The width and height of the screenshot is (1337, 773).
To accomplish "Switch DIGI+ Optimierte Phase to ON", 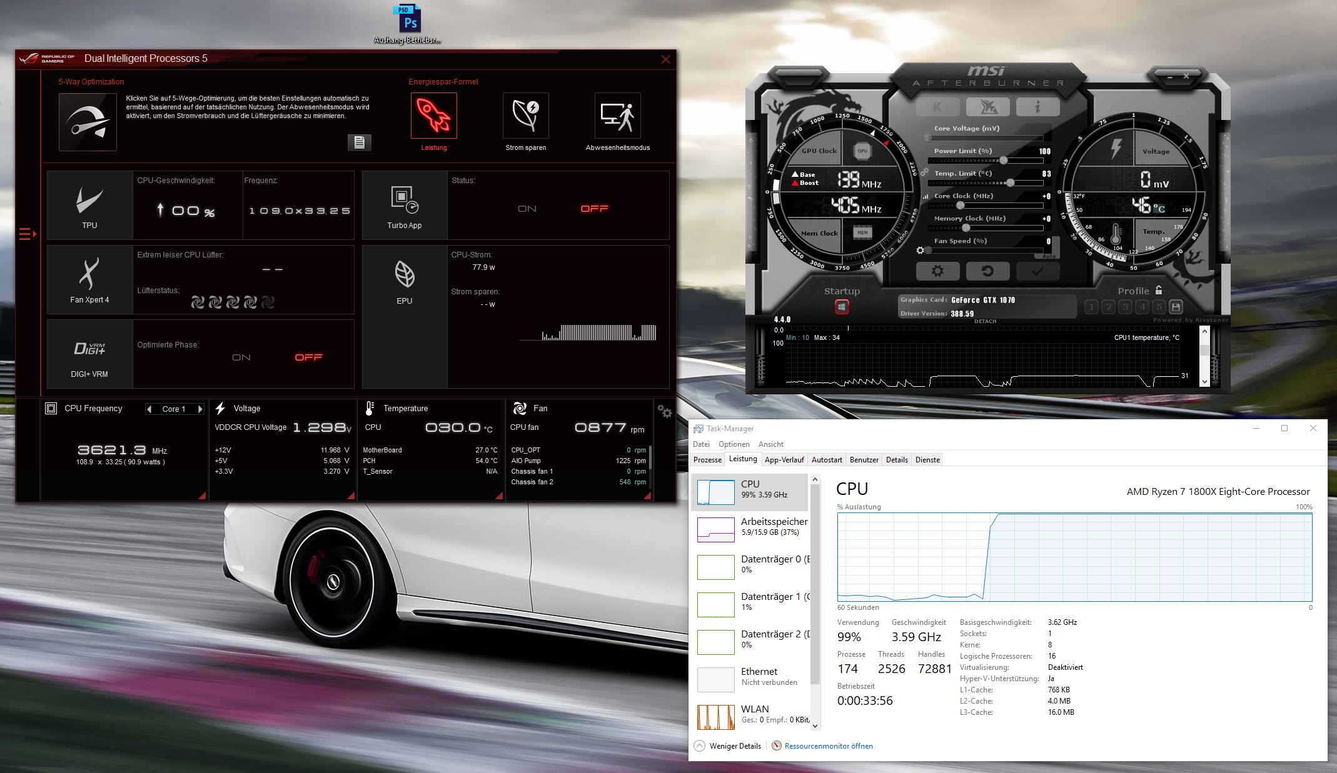I will tap(241, 357).
